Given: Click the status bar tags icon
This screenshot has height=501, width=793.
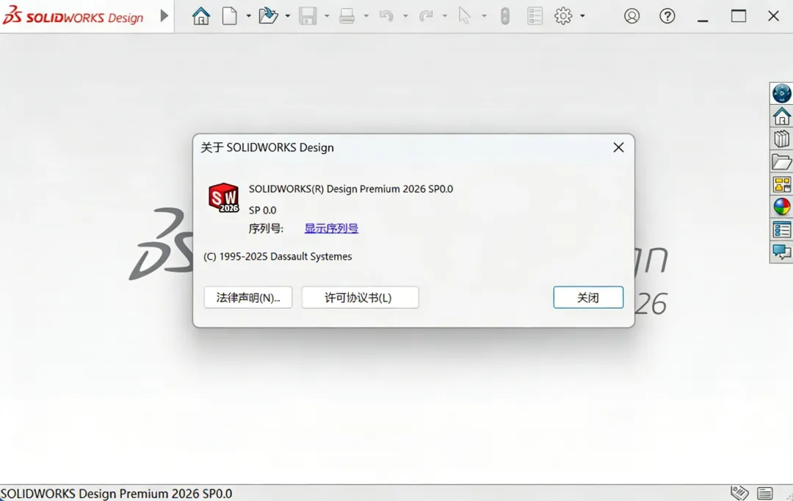Looking at the screenshot, I should (x=739, y=492).
